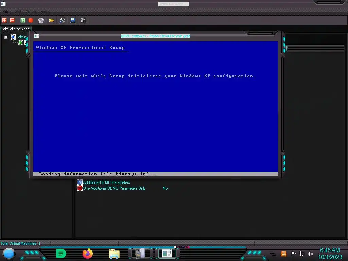Open Action Center flag tray icon
The height and width of the screenshot is (261, 348).
pos(294,254)
